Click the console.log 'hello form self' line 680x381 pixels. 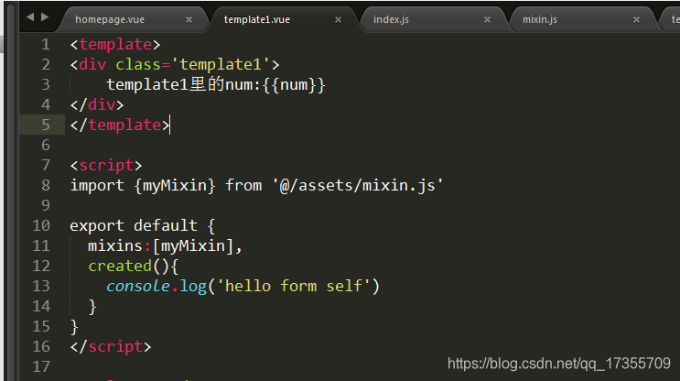tap(243, 287)
